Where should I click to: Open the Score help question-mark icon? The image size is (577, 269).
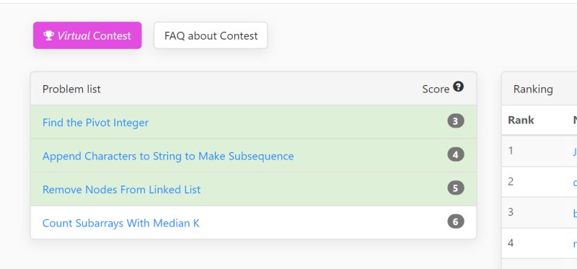[x=458, y=87]
